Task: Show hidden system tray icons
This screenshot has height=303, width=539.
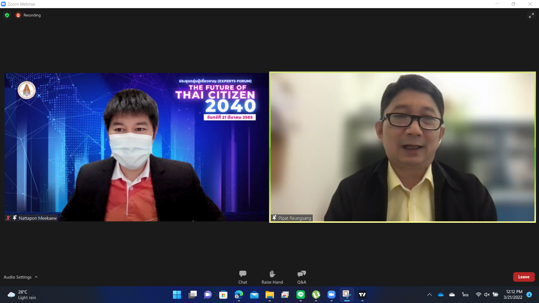Action: tap(429, 295)
